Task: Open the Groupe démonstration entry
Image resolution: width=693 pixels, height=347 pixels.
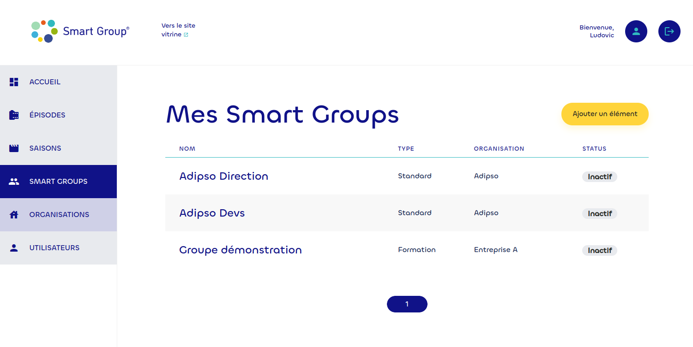Action: tap(241, 250)
